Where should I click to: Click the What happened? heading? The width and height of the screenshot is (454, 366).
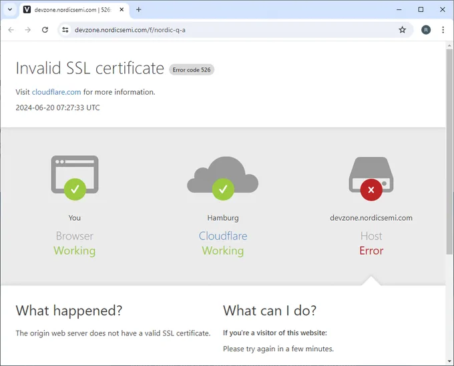pos(69,311)
